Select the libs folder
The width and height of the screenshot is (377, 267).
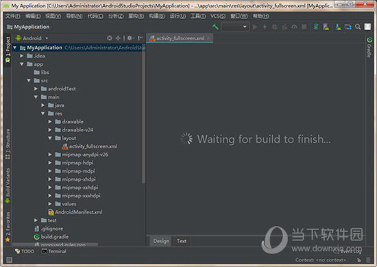(x=41, y=73)
